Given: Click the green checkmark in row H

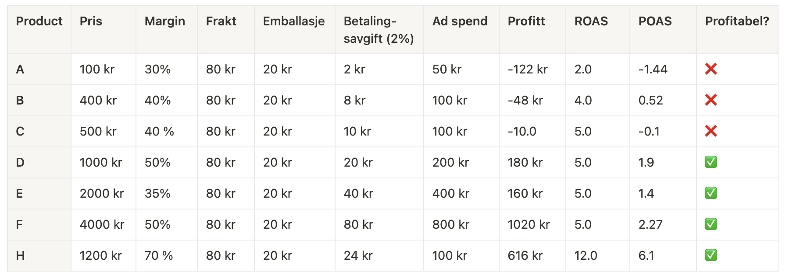Looking at the screenshot, I should (711, 255).
